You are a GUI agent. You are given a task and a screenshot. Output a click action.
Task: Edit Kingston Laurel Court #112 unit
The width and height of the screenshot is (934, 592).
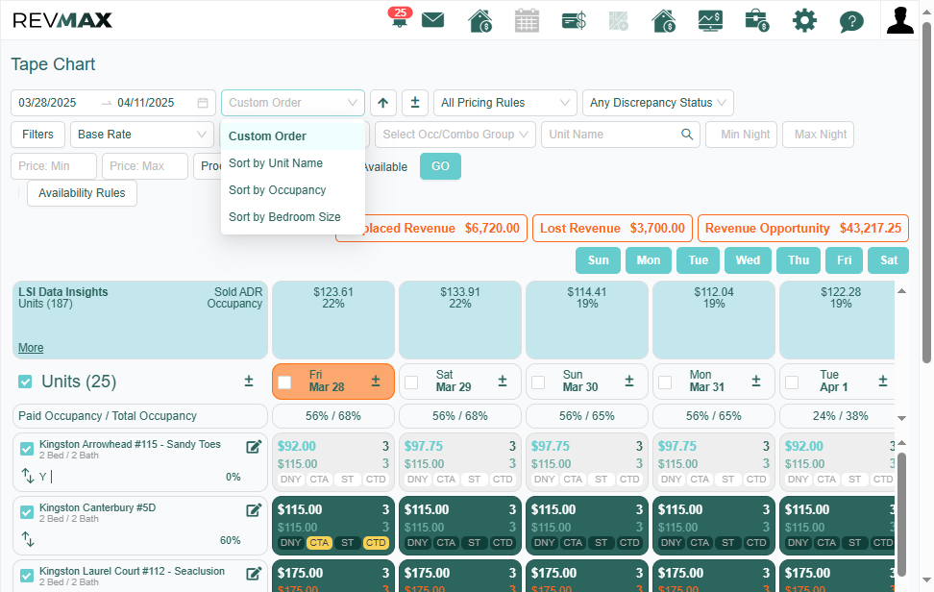pyautogui.click(x=254, y=574)
